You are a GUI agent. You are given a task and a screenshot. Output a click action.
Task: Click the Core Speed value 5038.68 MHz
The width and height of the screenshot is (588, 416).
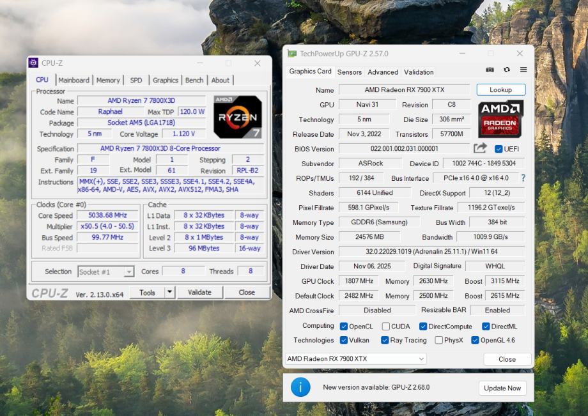tap(107, 215)
